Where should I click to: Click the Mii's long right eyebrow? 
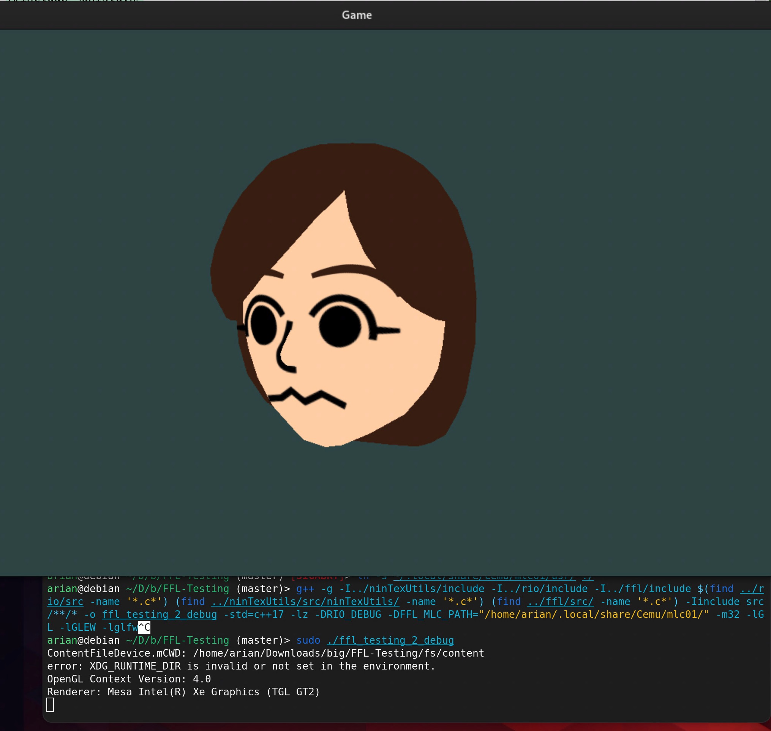(343, 269)
